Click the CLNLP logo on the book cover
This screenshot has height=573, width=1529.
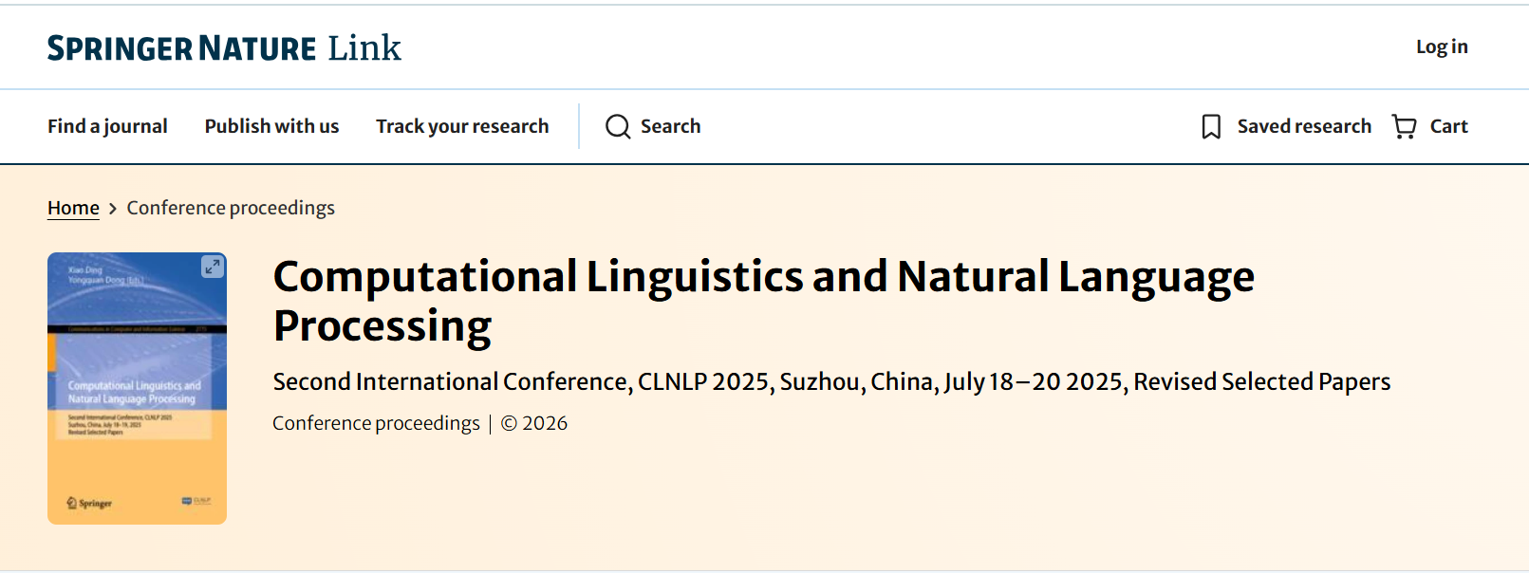tap(196, 501)
